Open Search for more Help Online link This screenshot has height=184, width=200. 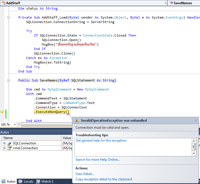(98, 160)
